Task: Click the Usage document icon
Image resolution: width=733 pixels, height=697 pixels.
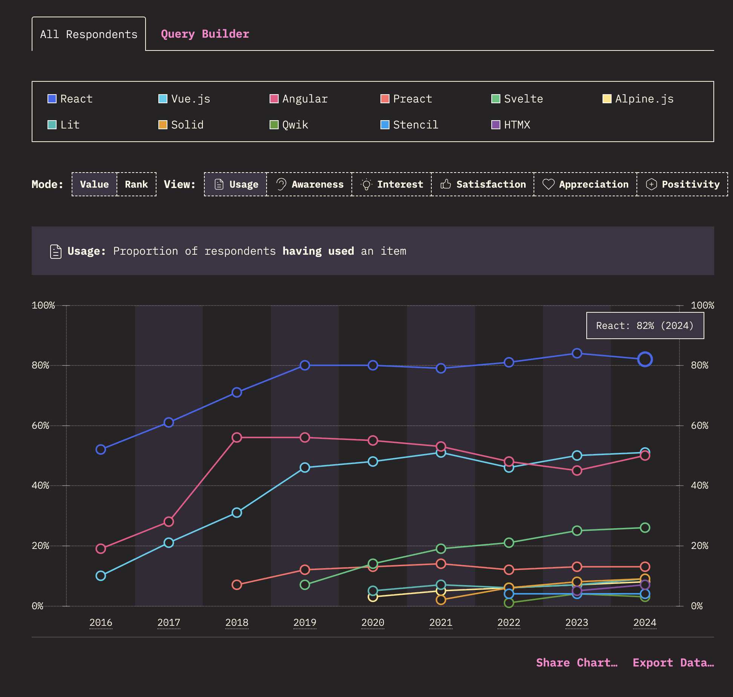Action: 219,184
